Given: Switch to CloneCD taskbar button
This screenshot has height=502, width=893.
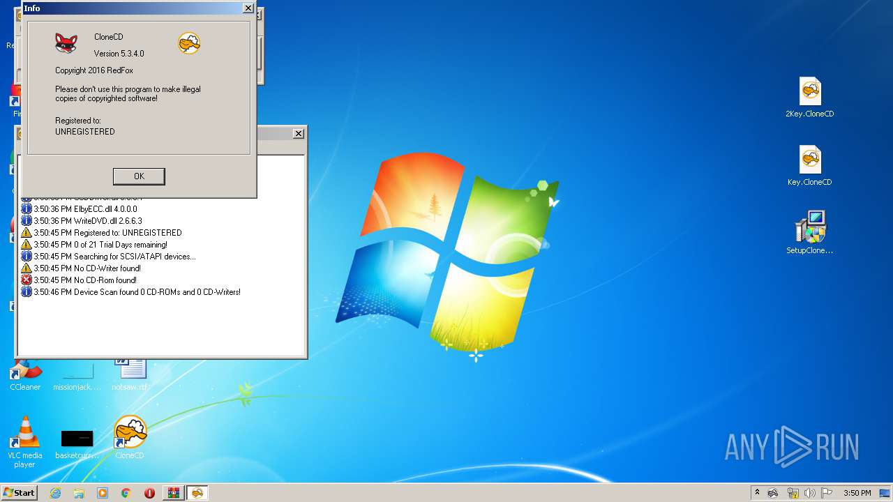Looking at the screenshot, I should pyautogui.click(x=197, y=493).
